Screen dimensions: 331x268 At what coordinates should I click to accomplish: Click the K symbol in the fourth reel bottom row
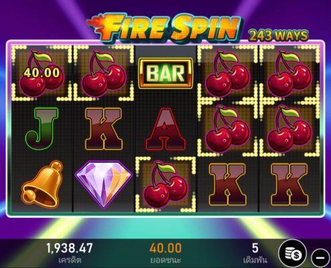click(x=227, y=184)
